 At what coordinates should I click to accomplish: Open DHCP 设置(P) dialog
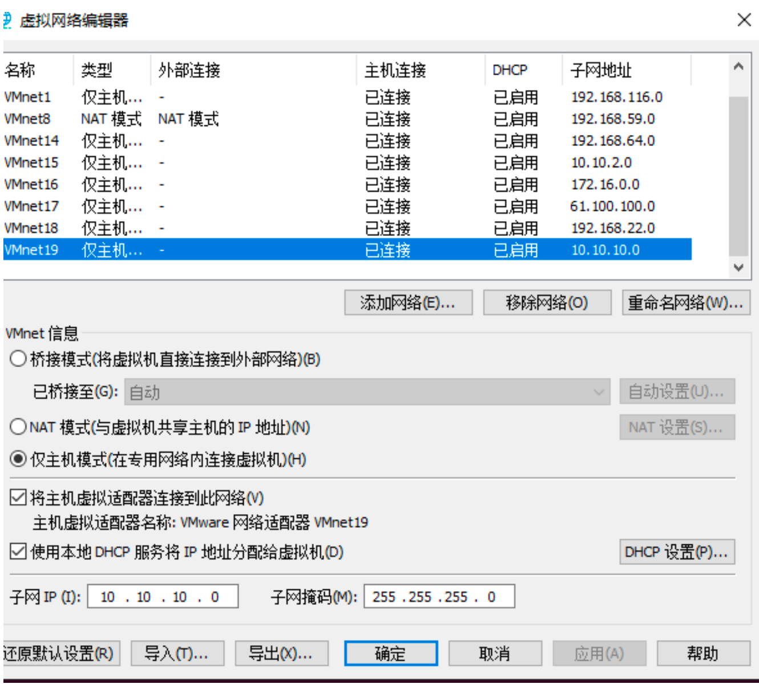tap(676, 552)
